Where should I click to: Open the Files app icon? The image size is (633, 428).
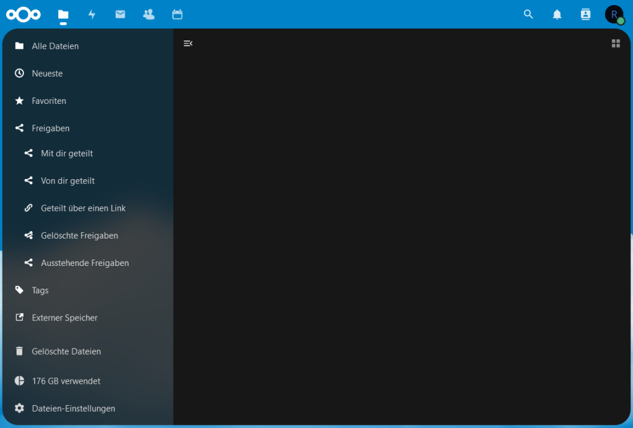(63, 15)
